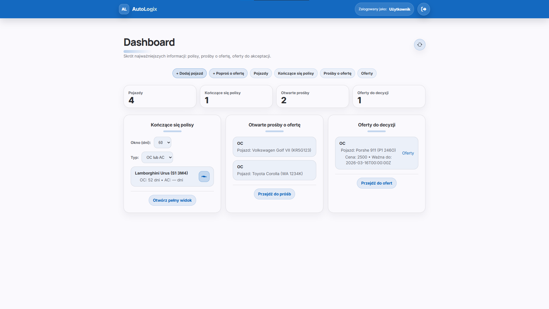Select the Oferty do decyzji 1 stat card
The width and height of the screenshot is (549, 309).
389,96
